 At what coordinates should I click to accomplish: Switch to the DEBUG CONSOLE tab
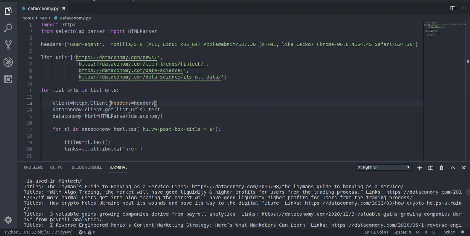[x=87, y=167]
